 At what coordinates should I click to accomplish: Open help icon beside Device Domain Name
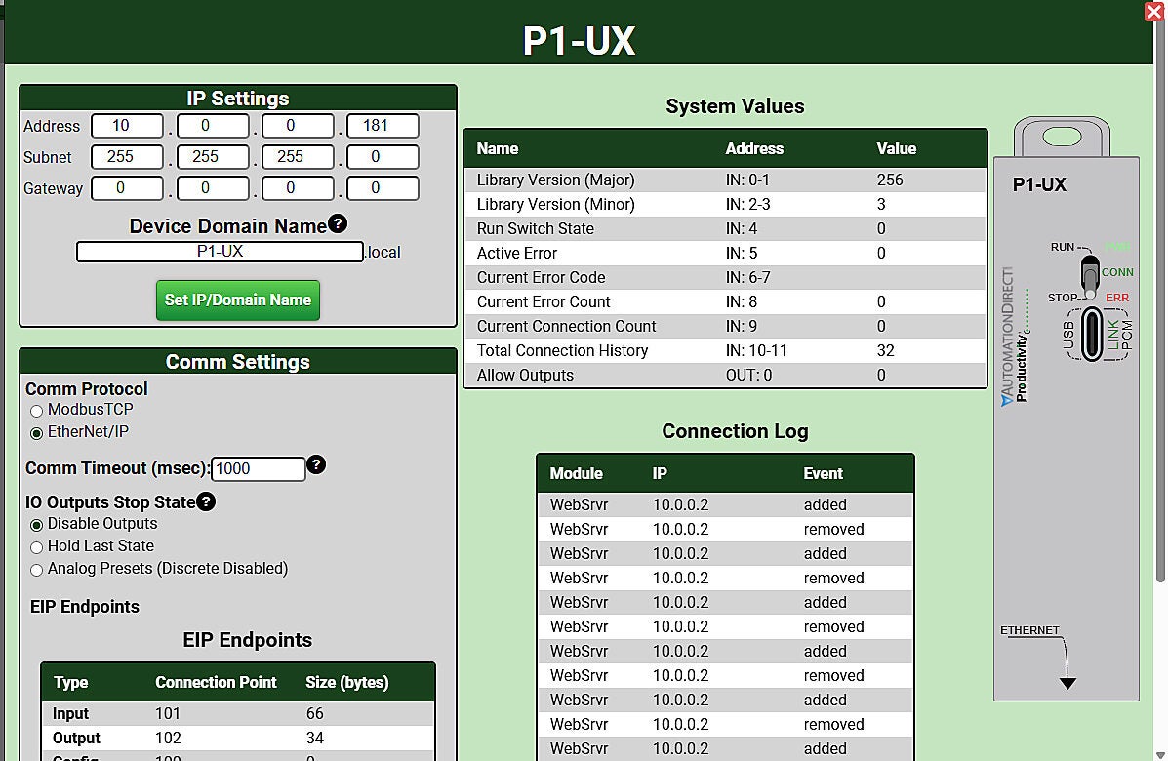click(x=338, y=223)
